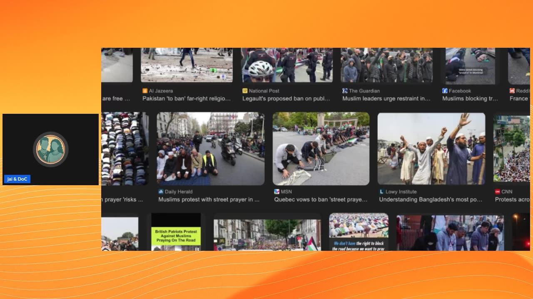Open Understanding Bangladesh's most po... link
The image size is (533, 299).
click(431, 199)
